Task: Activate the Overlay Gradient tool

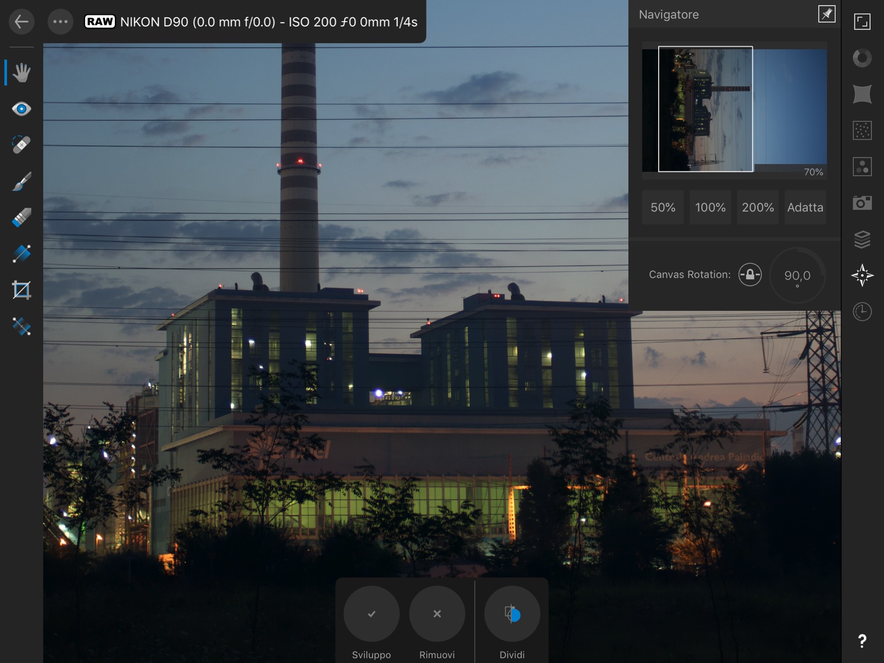Action: 22,254
